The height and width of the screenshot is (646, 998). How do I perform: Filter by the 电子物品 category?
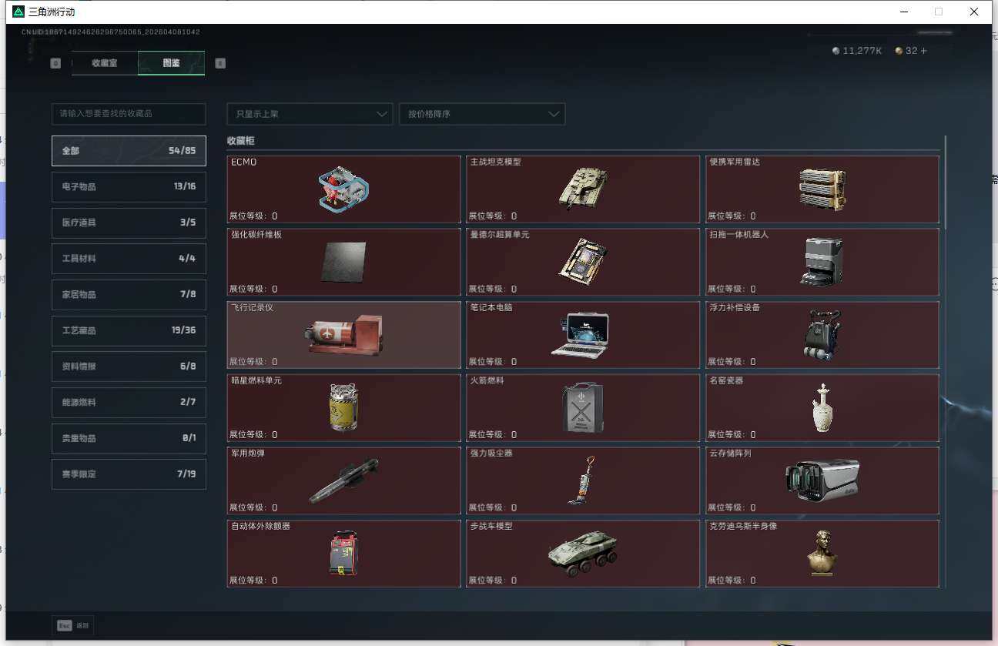click(x=129, y=186)
